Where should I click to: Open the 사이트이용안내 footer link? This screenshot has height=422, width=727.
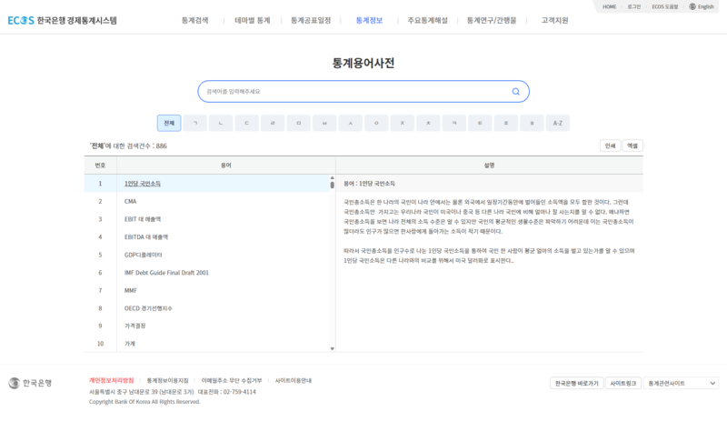[293, 381]
